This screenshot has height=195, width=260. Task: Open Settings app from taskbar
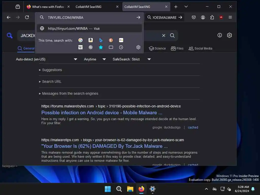pyautogui.click(x=152, y=189)
